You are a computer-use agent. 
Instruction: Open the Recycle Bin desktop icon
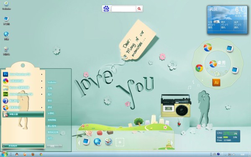(6, 51)
